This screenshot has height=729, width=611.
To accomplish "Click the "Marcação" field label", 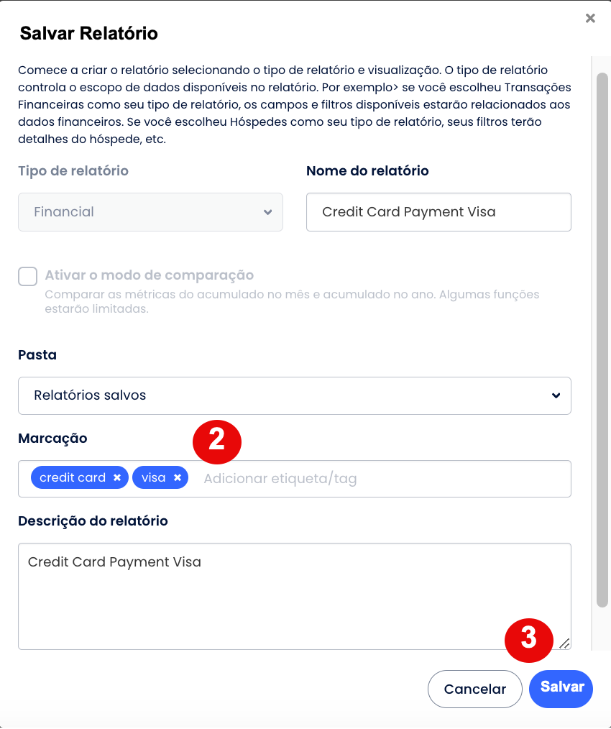I will click(x=52, y=438).
